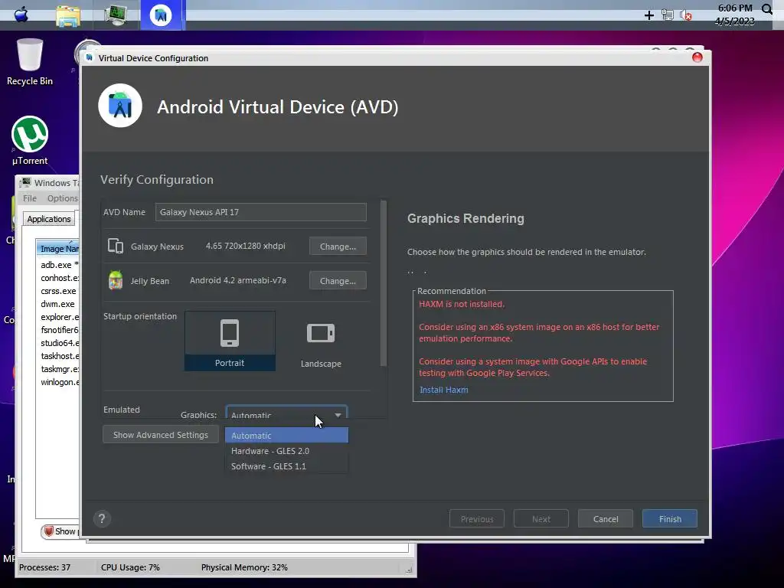784x588 pixels.
Task: Select adb.exe process in Task Manager
Action: click(58, 264)
